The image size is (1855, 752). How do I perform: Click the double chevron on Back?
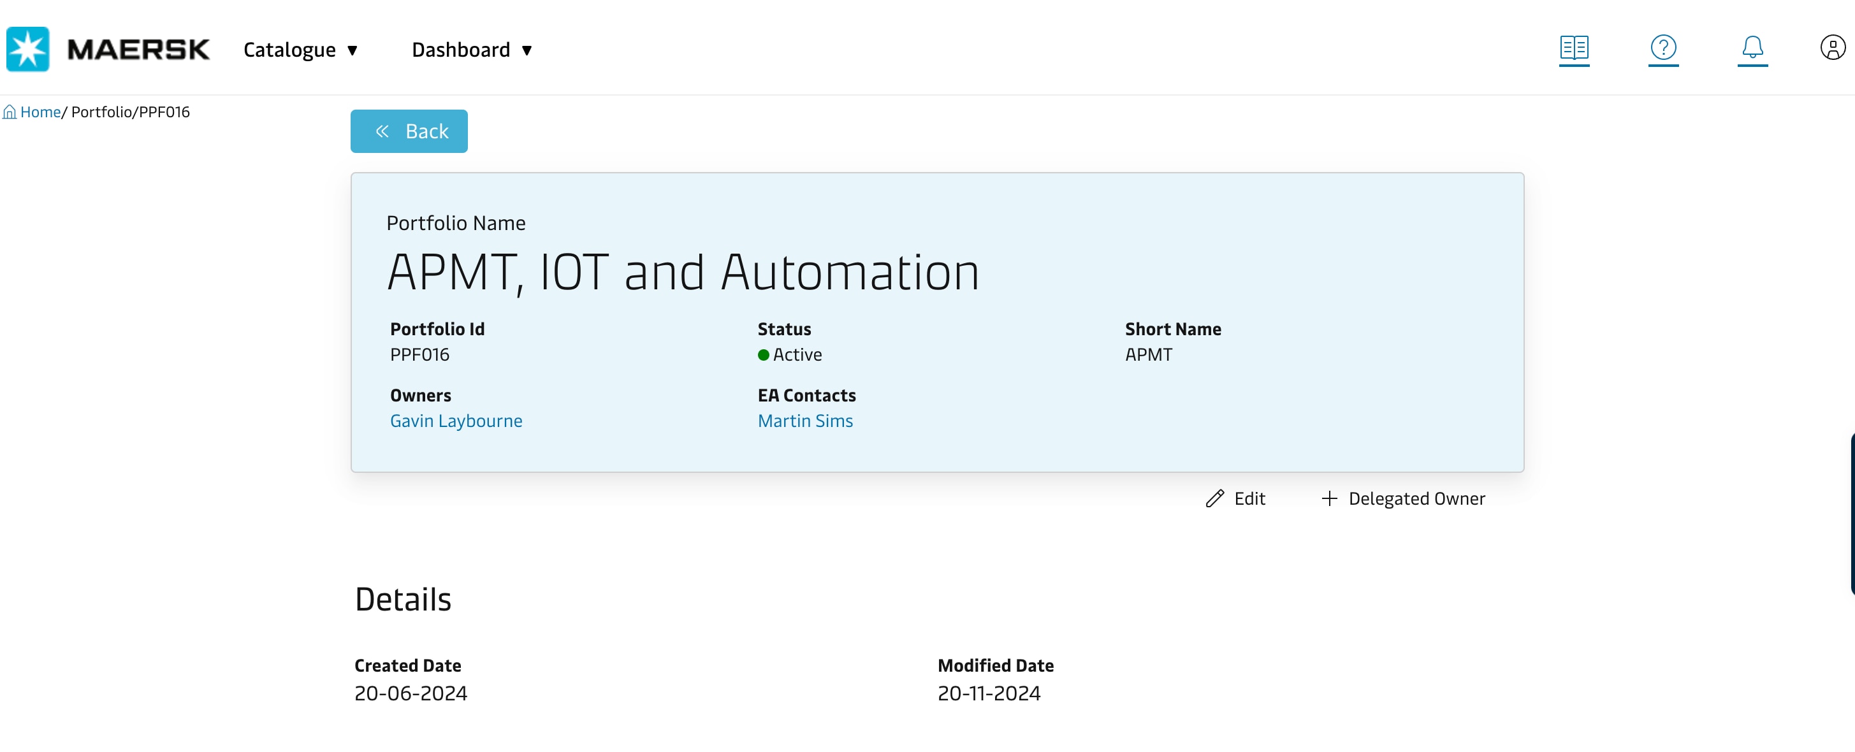[x=382, y=131]
